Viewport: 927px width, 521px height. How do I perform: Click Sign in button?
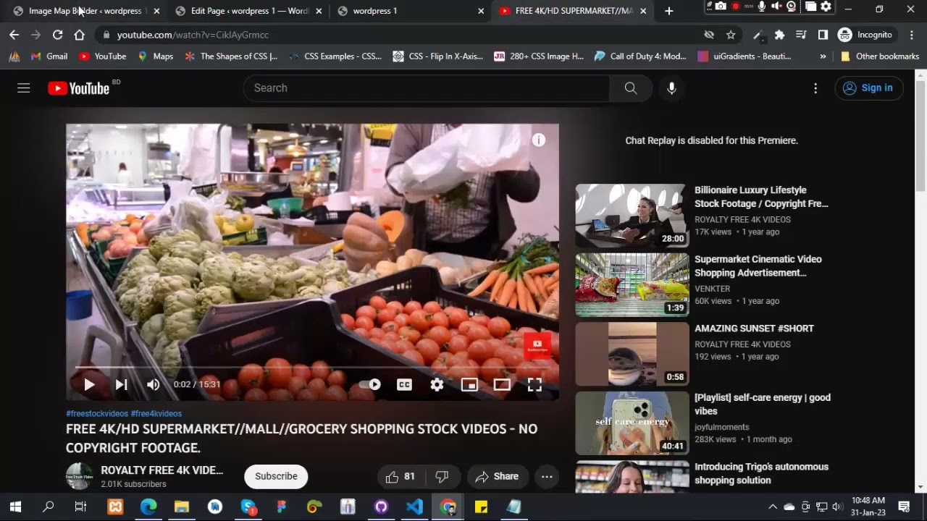click(x=869, y=88)
